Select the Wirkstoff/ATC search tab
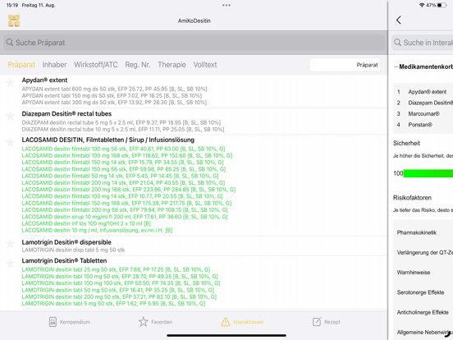The image size is (453, 340). tap(96, 65)
